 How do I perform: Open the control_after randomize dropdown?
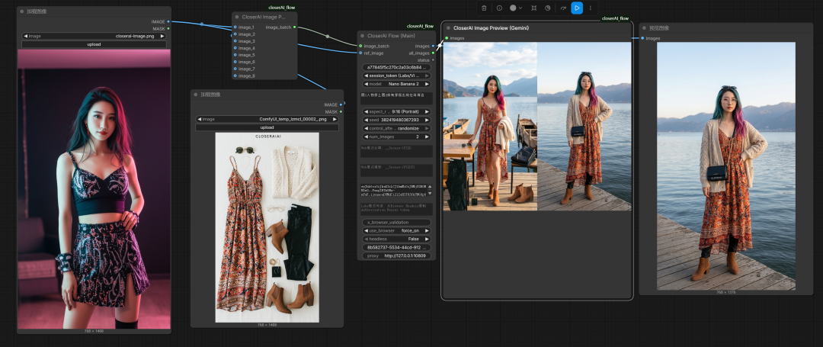pyautogui.click(x=396, y=128)
